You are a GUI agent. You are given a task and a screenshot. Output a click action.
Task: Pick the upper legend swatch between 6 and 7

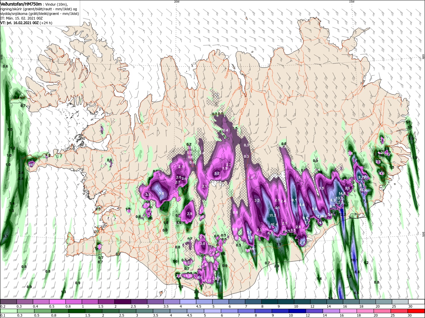(237, 301)
